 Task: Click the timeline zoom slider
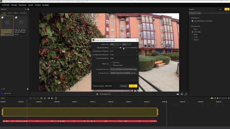point(222,98)
